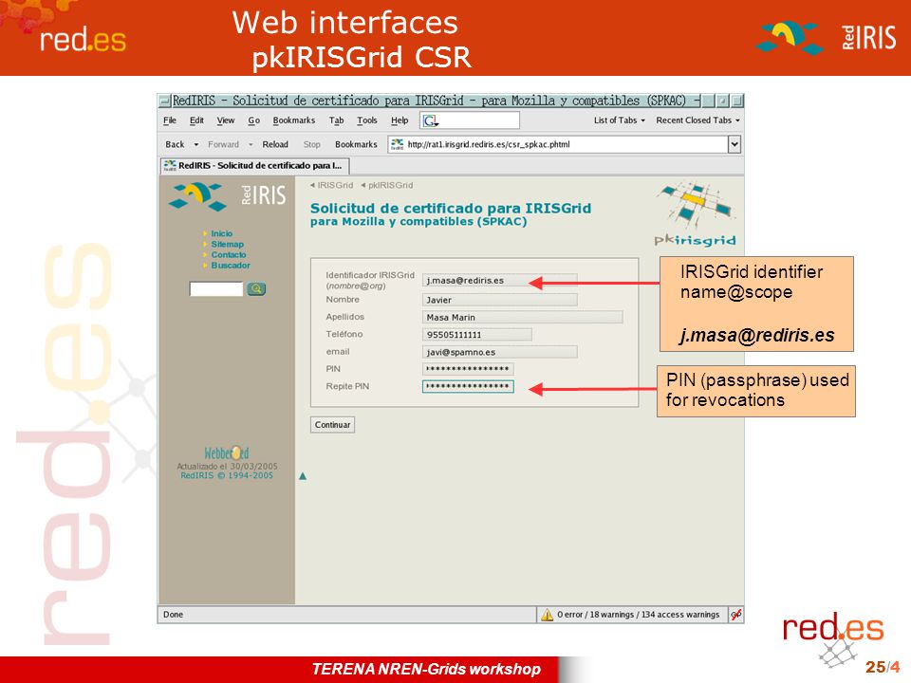Click the RedIRIS © 1994-2005 link

point(227,475)
